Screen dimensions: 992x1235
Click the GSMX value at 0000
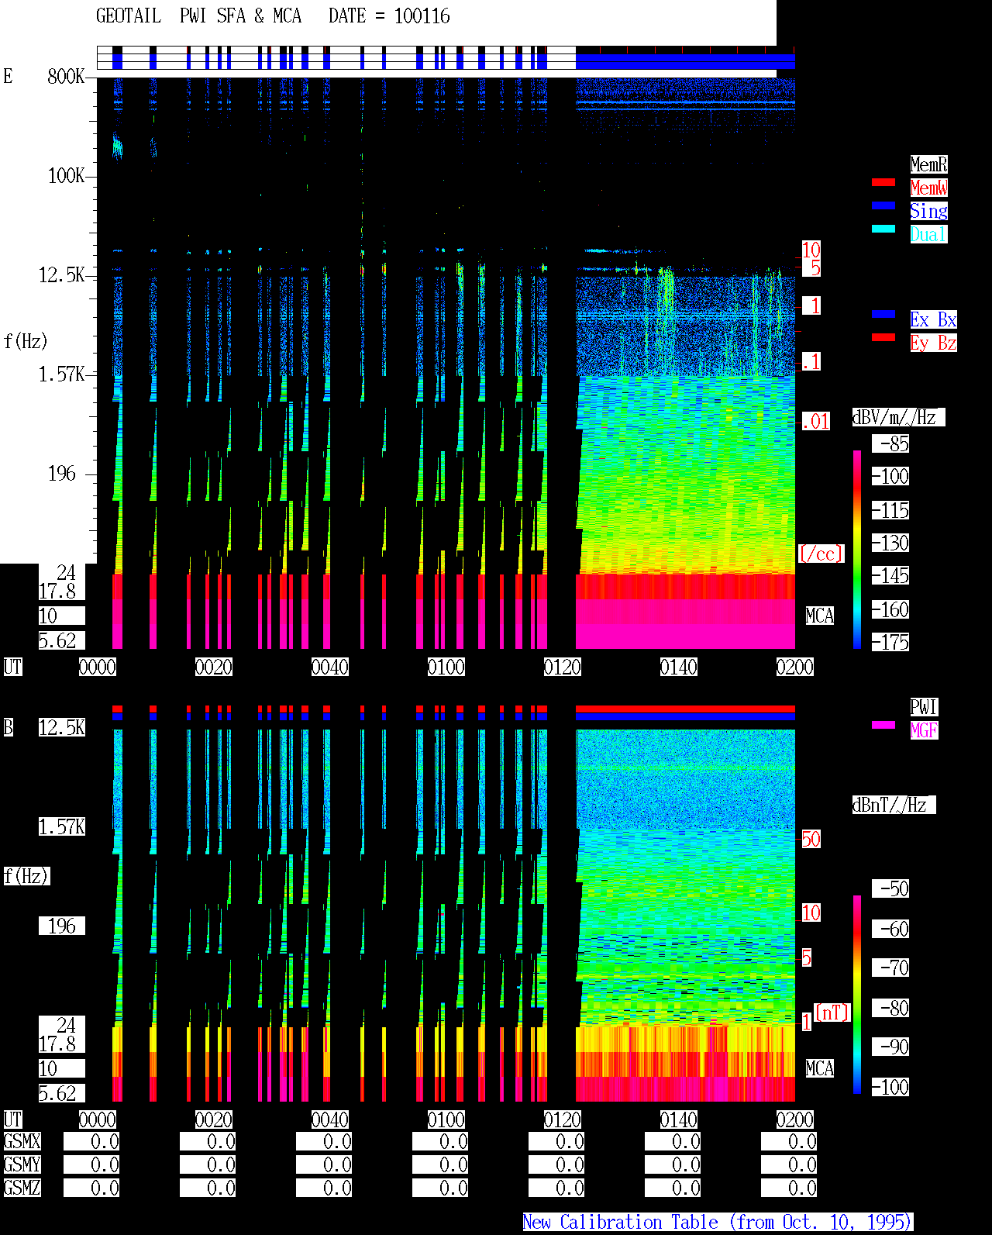click(x=91, y=1141)
